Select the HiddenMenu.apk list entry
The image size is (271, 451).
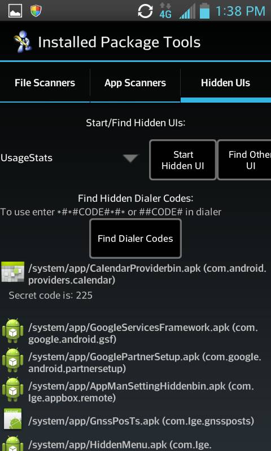(135, 443)
